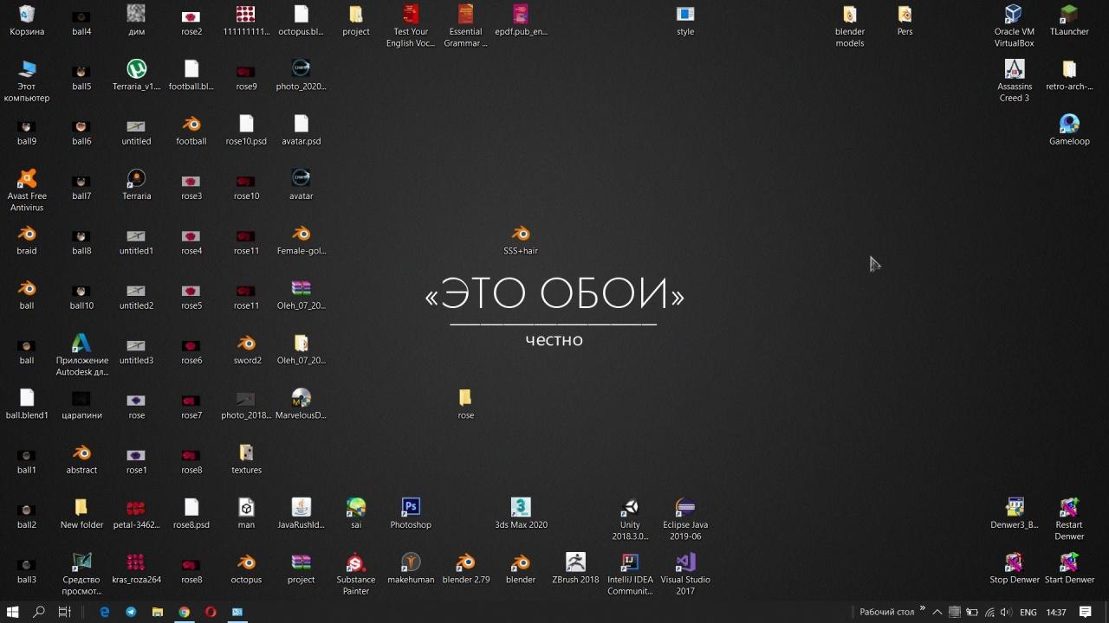Open the football Blender file
The width and height of the screenshot is (1109, 623).
191,131
